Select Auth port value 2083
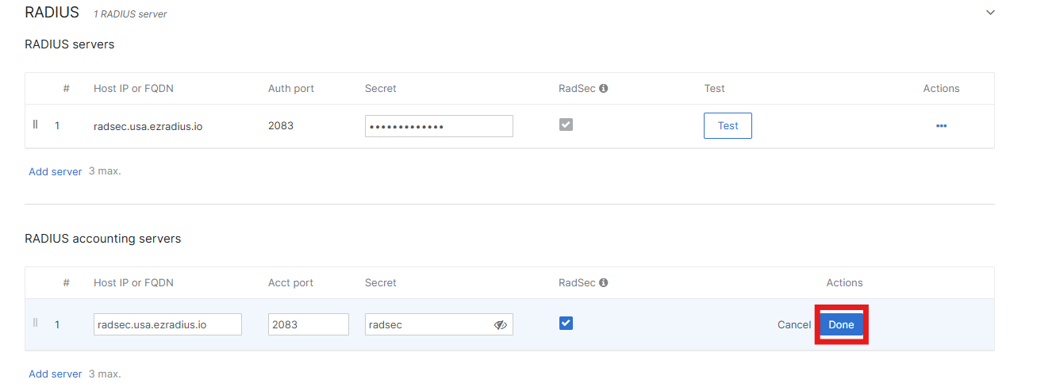 pyautogui.click(x=281, y=125)
